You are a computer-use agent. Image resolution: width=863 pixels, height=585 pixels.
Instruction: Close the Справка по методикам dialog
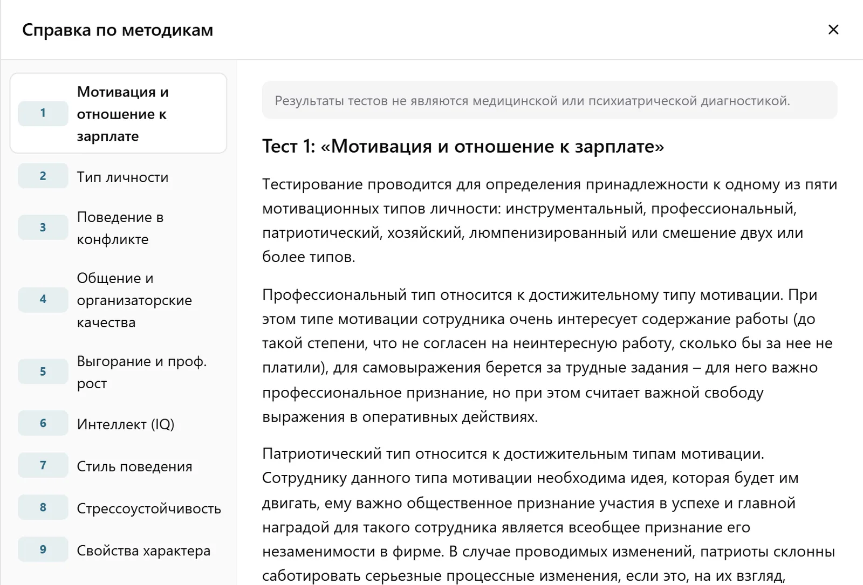833,30
